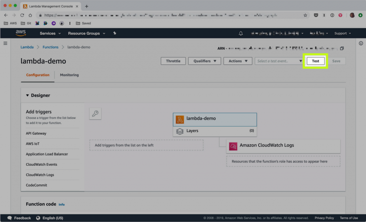366x222 pixels.
Task: Add the AWS IoT trigger
Action: (33, 144)
